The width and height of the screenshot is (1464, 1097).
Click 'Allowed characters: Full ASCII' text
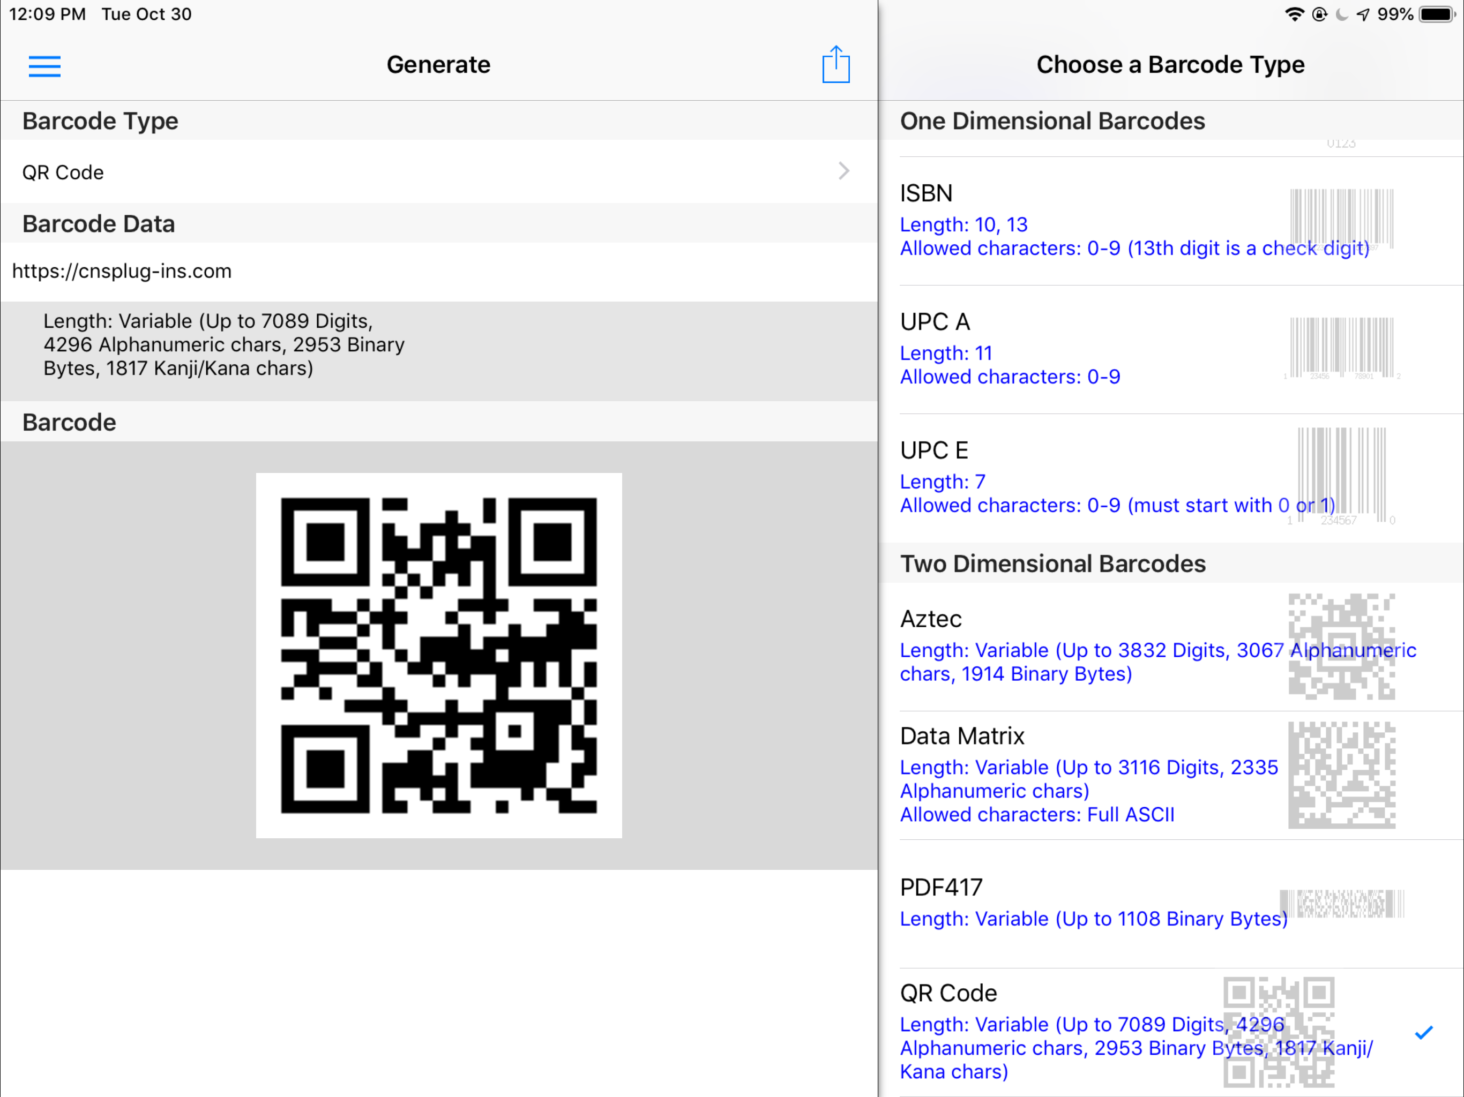[1037, 815]
